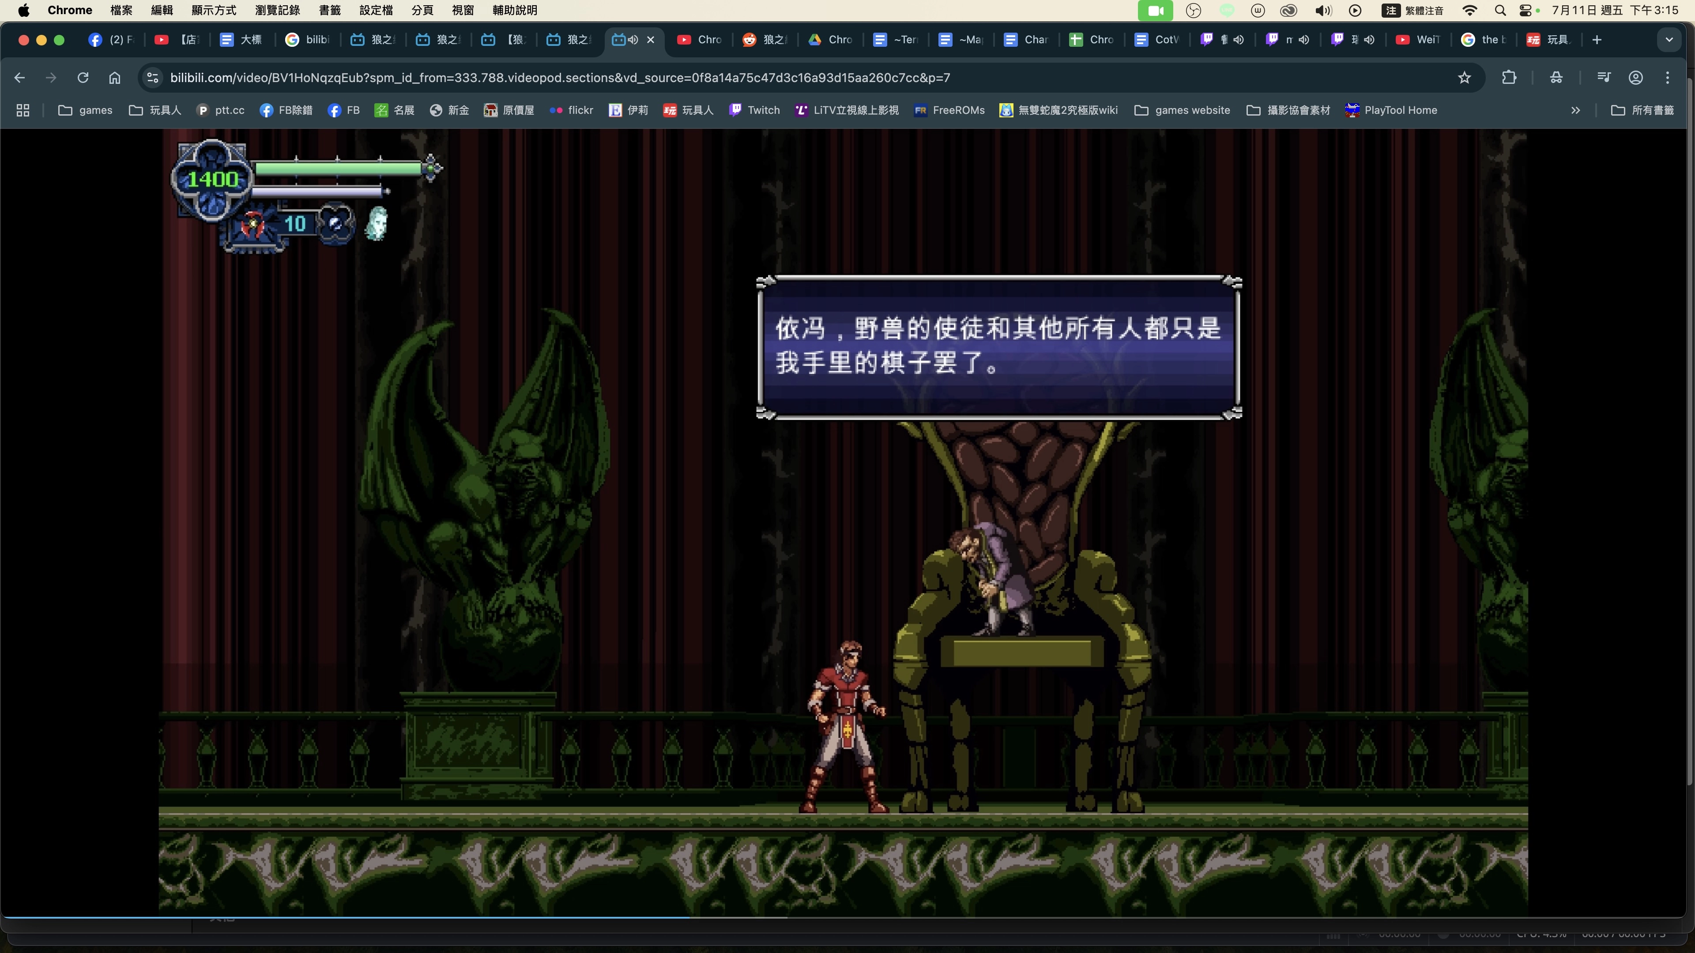Open the flickr bookmark
Image resolution: width=1695 pixels, height=953 pixels.
pyautogui.click(x=571, y=110)
